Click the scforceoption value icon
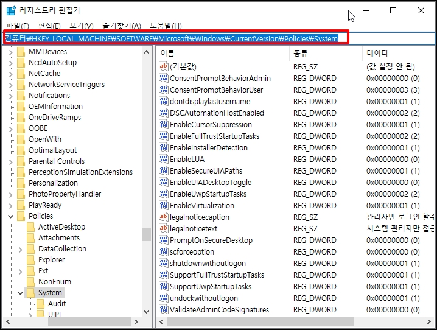 [x=164, y=251]
